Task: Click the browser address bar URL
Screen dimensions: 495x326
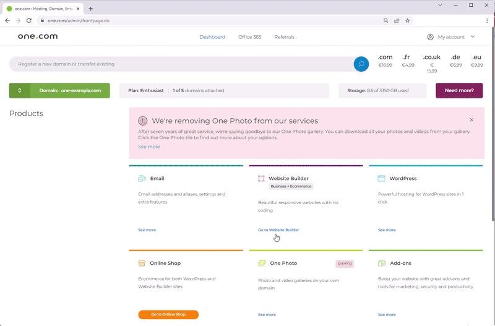Action: point(79,20)
